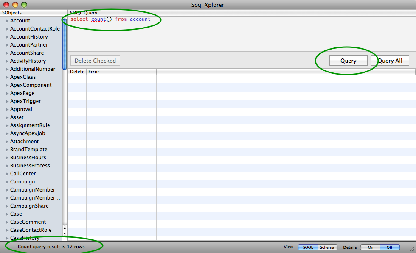This screenshot has width=416, height=253.
Task: Close the Soql Xplorer window
Action: 6,5
